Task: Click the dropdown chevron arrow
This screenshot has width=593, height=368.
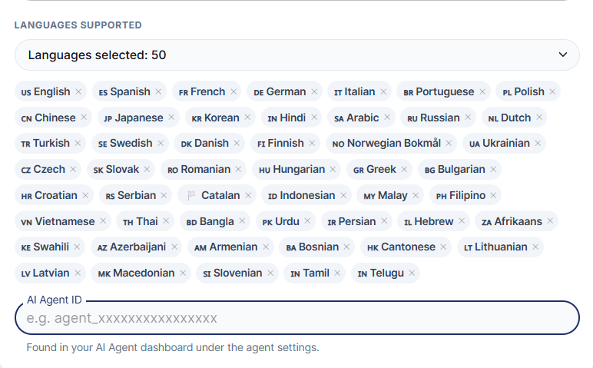Action: click(563, 55)
